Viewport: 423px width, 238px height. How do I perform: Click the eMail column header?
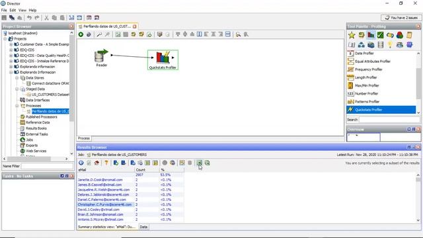[x=106, y=170]
